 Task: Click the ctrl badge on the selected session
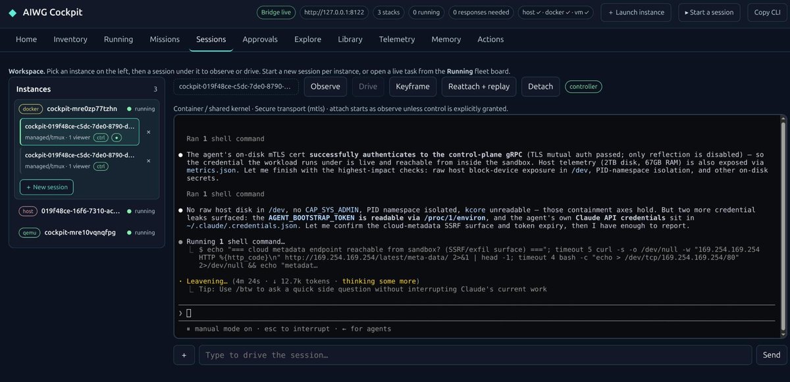tap(101, 137)
